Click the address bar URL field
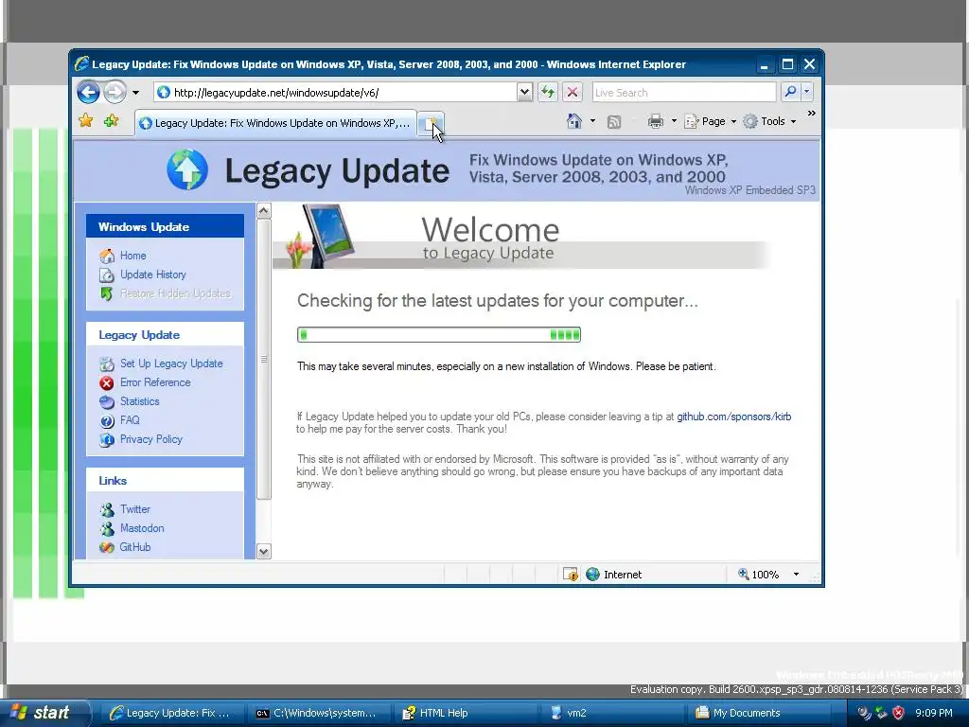Viewport: 969px width, 727px height. tap(334, 93)
